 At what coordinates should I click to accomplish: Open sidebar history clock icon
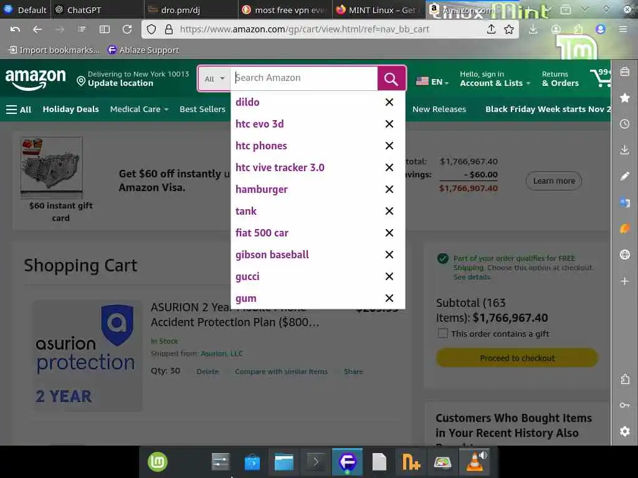pyautogui.click(x=624, y=124)
